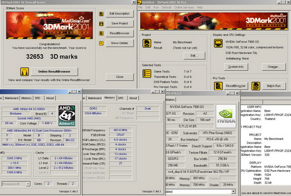Click the Edit Description button
This screenshot has height=196, width=291.
120,13
